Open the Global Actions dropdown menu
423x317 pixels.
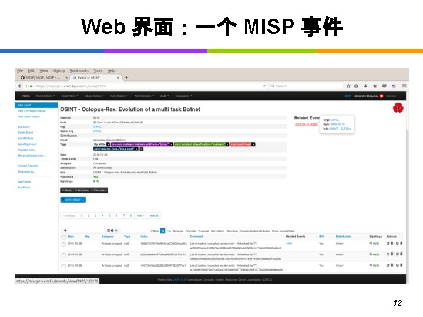click(x=94, y=96)
